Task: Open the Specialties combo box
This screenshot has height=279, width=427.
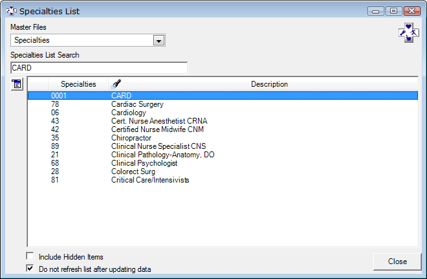Action: [x=82, y=41]
